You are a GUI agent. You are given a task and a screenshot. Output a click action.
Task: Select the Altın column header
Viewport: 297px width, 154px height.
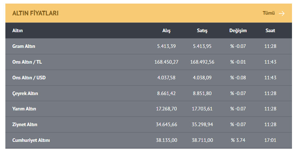[x=18, y=31]
